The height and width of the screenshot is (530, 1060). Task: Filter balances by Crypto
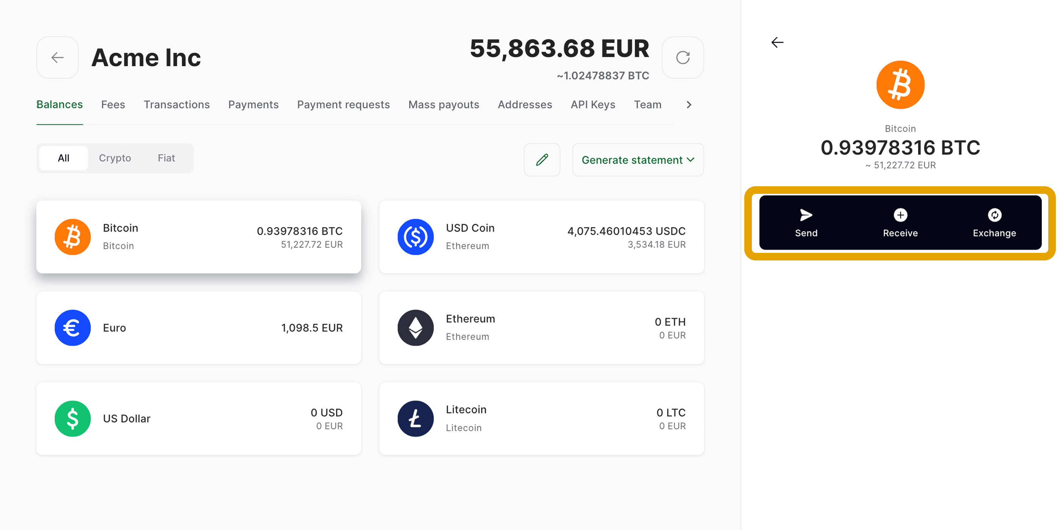click(115, 158)
